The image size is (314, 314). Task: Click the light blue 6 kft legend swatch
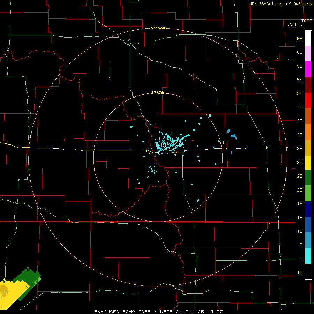click(308, 240)
